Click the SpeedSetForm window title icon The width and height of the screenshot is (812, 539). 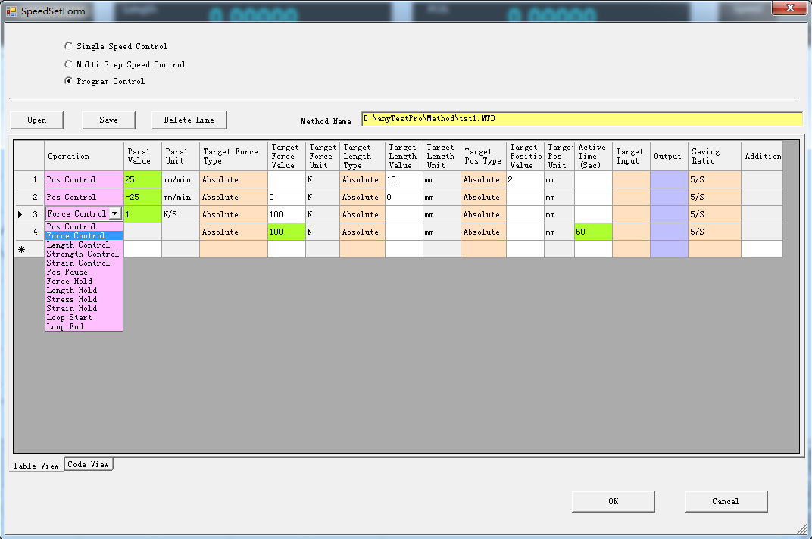click(11, 11)
